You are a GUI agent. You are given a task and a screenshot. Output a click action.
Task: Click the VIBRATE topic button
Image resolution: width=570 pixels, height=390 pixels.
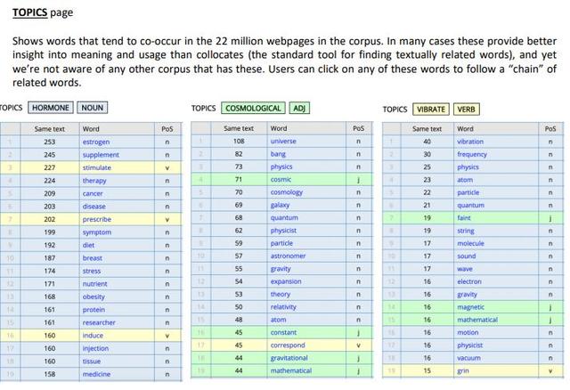pos(431,109)
